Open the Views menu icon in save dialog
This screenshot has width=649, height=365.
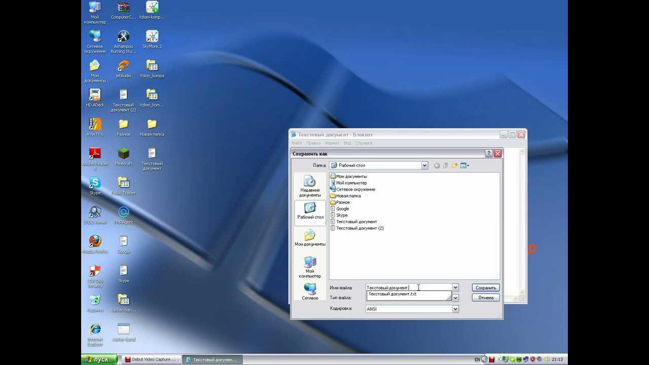464,165
